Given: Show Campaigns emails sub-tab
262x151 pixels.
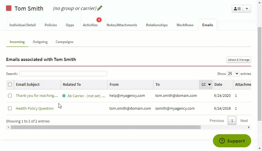Looking at the screenshot, I should (65, 42).
